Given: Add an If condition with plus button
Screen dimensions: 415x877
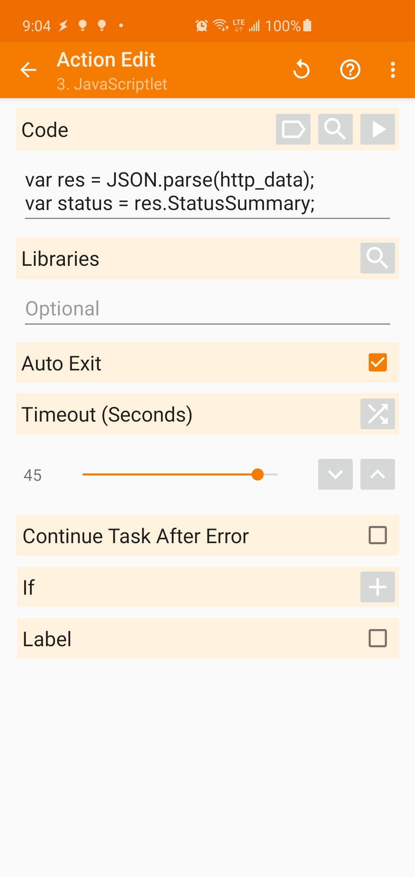Looking at the screenshot, I should point(377,587).
